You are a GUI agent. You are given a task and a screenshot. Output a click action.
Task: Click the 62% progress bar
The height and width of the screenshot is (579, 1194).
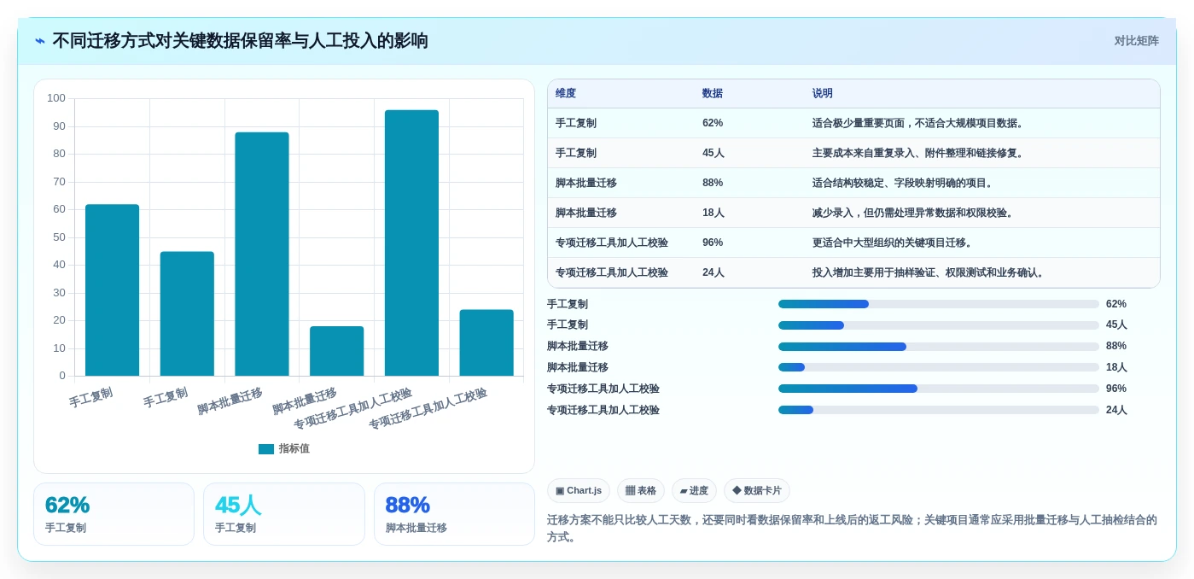[939, 304]
